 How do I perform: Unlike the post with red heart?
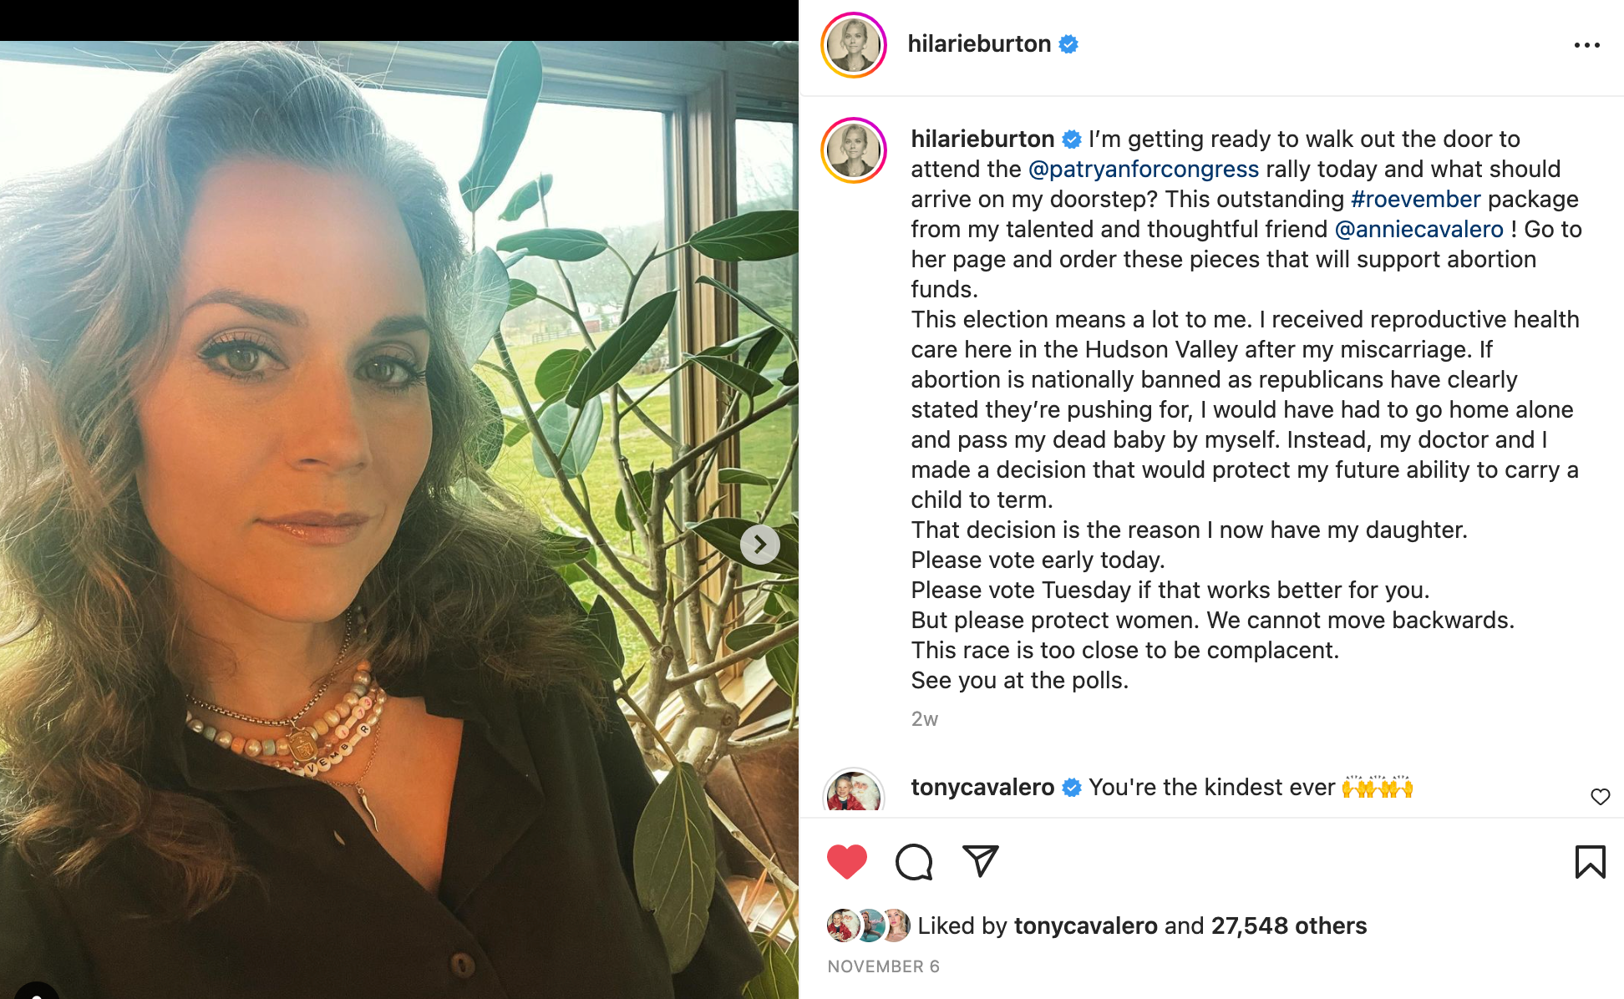[x=847, y=862]
